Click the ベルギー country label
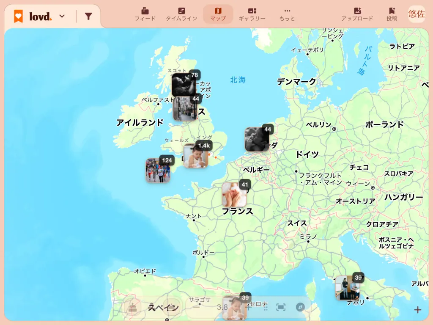433x325 pixels. pos(256,169)
